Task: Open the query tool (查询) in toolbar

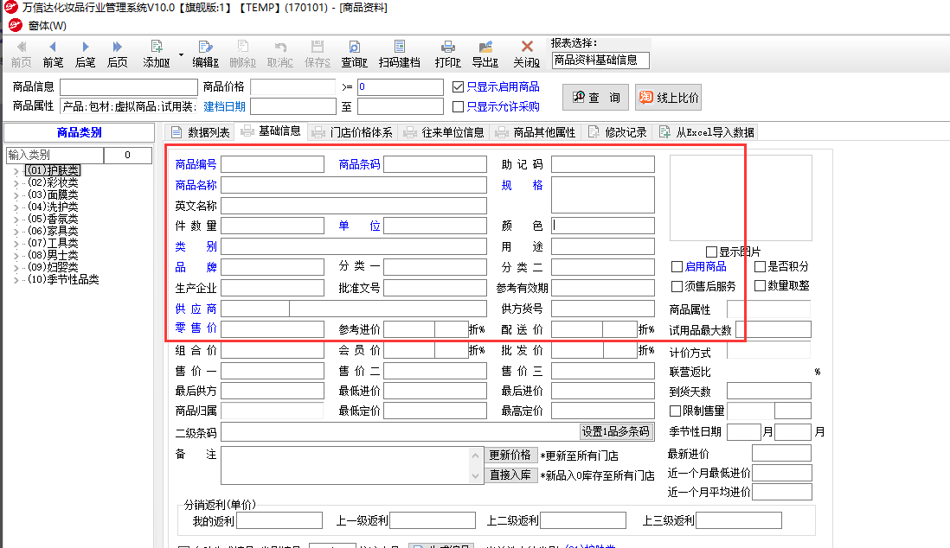Action: [354, 54]
